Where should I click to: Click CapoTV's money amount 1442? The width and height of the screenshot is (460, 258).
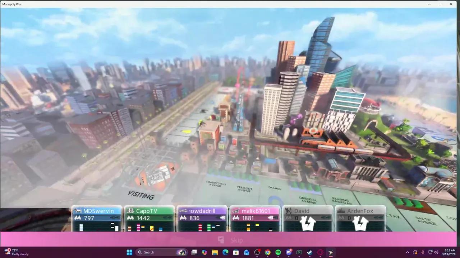coord(143,218)
